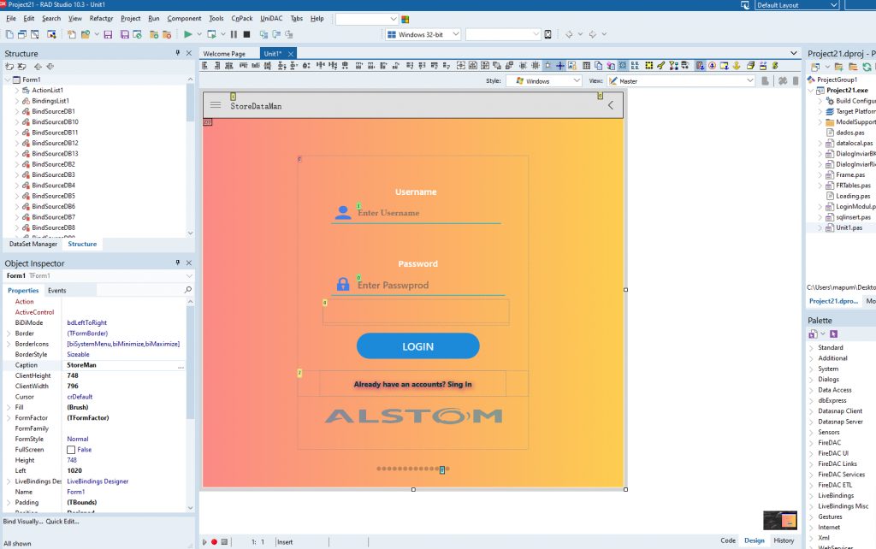Open the Style Windows dropdown
The width and height of the screenshot is (876, 549).
(x=577, y=81)
